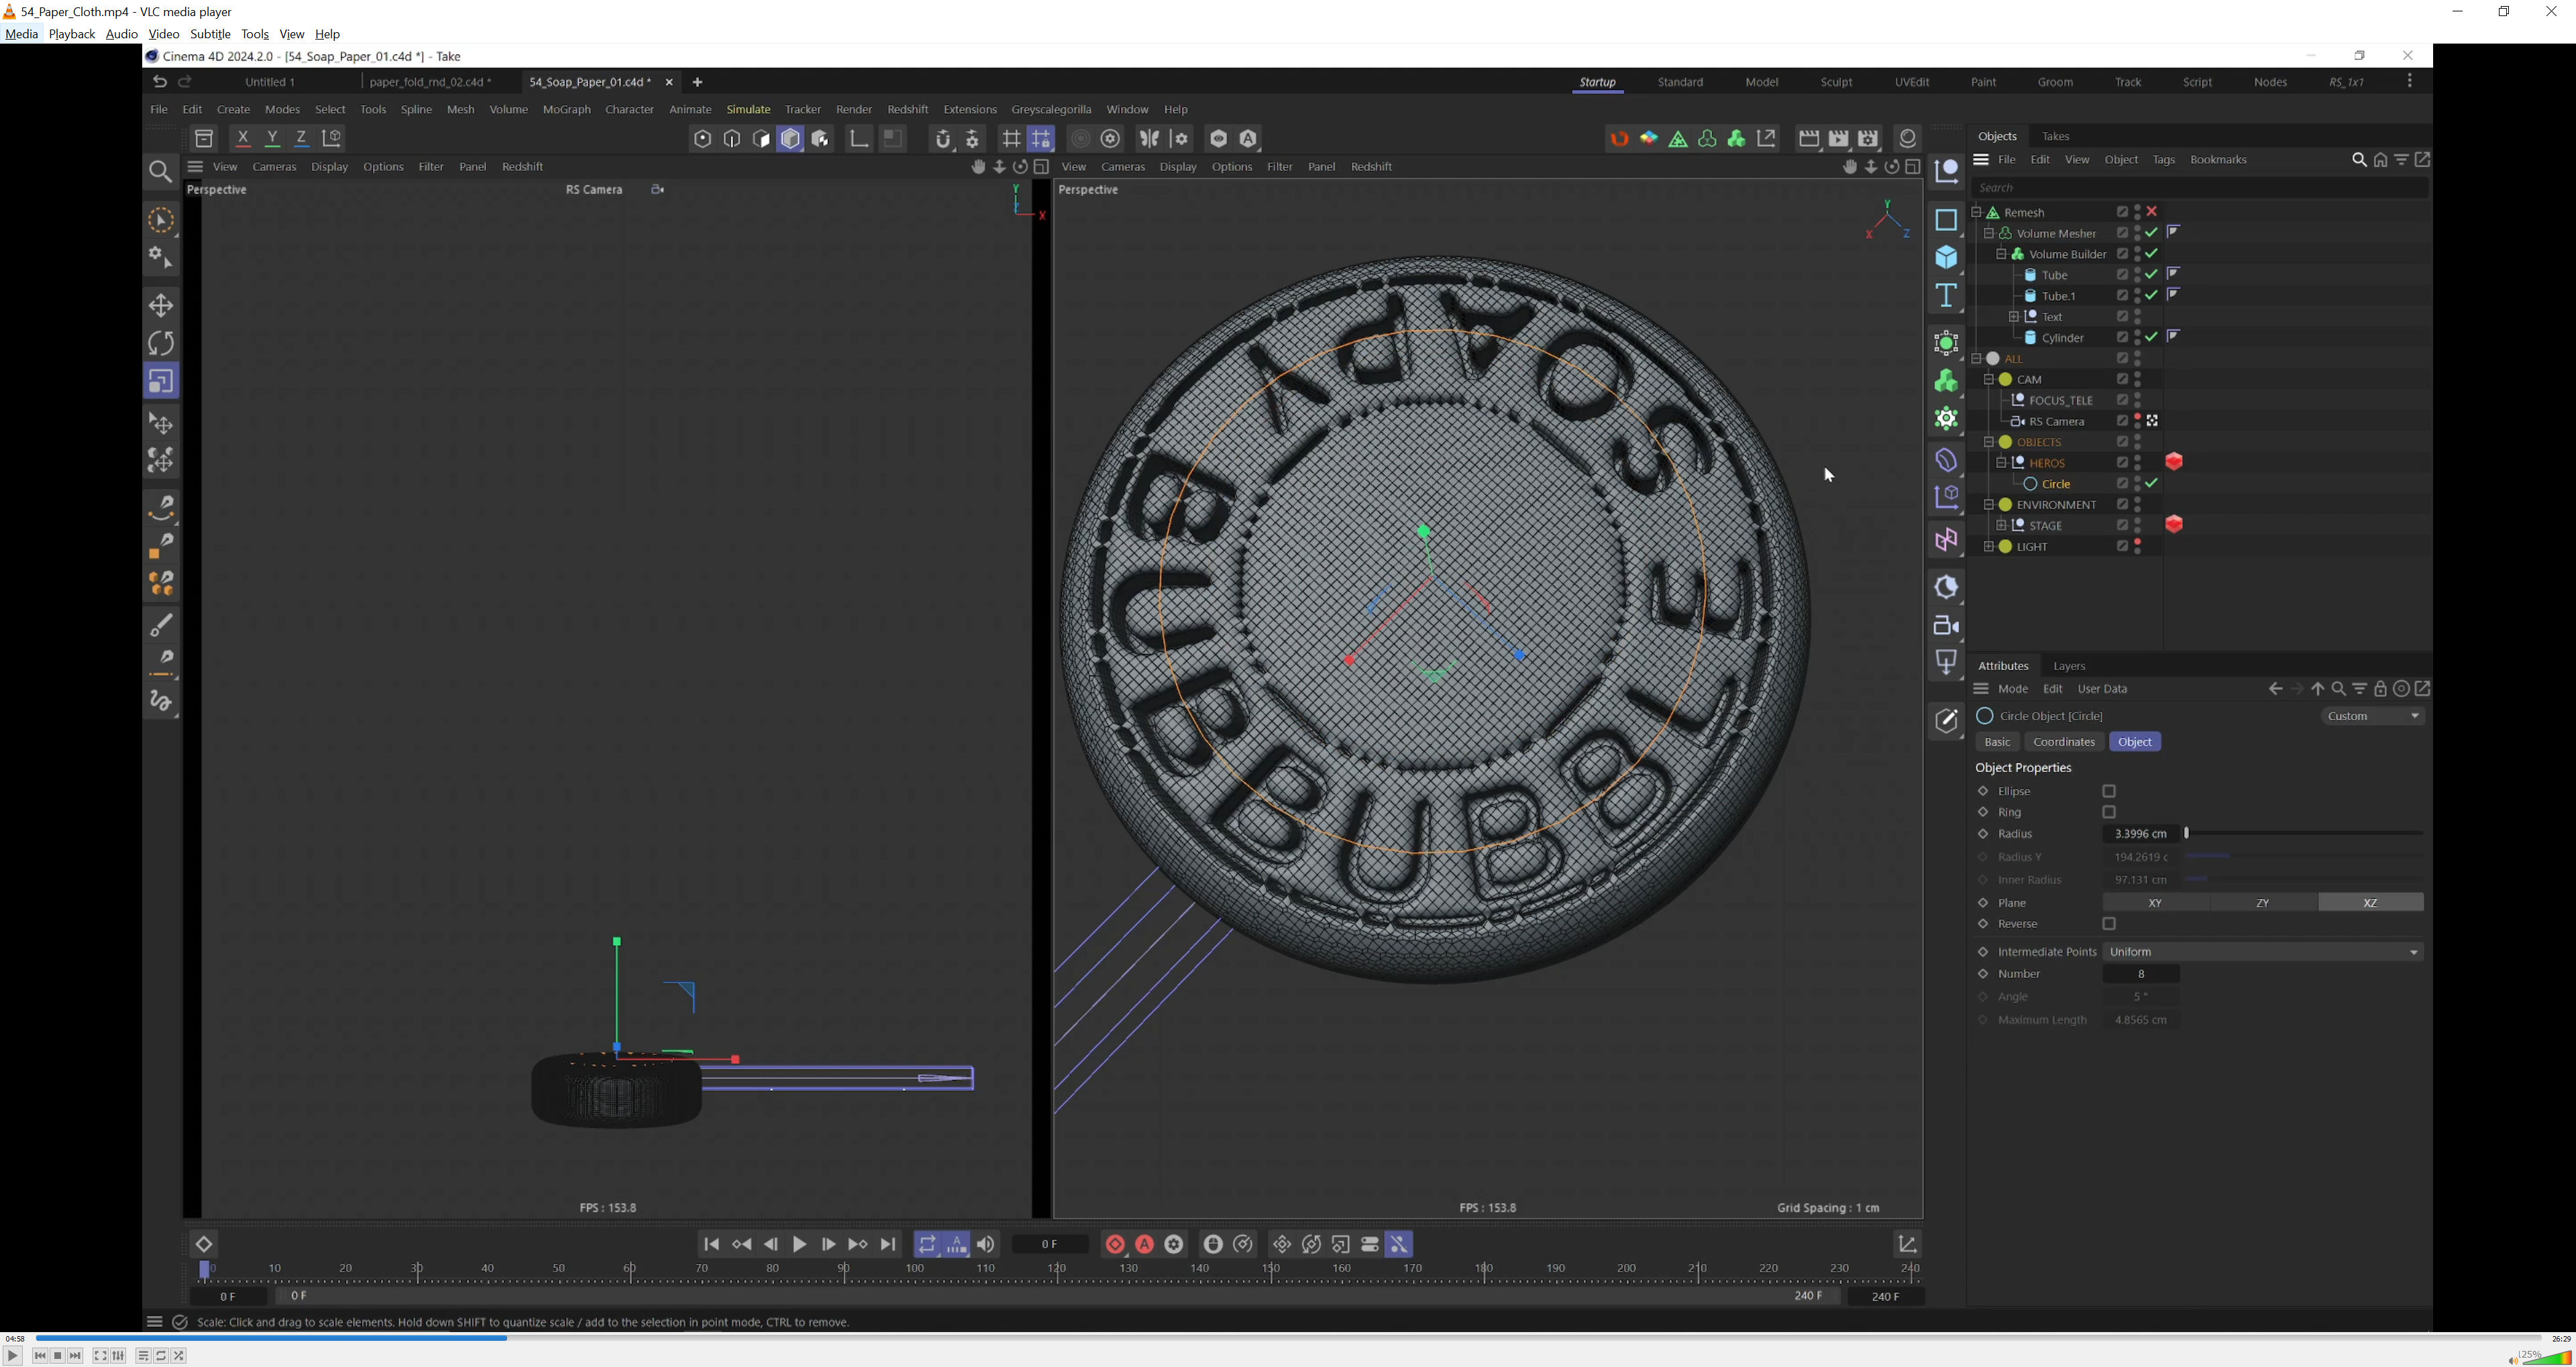Click the Live Selection tool
The width and height of the screenshot is (2576, 1367).
pos(161,221)
